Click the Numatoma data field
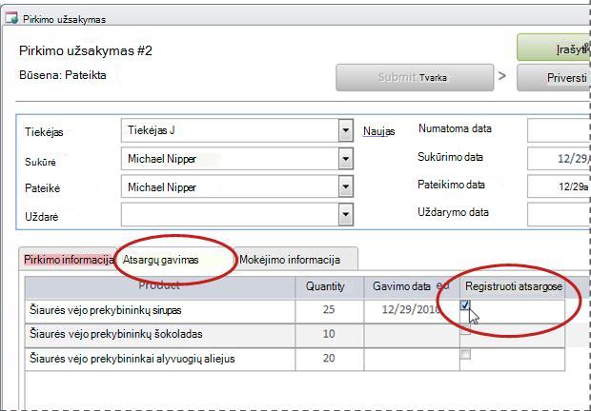 [559, 130]
